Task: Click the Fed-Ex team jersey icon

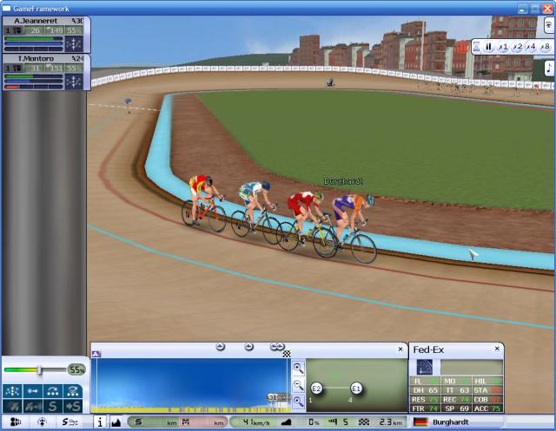Action: click(424, 367)
